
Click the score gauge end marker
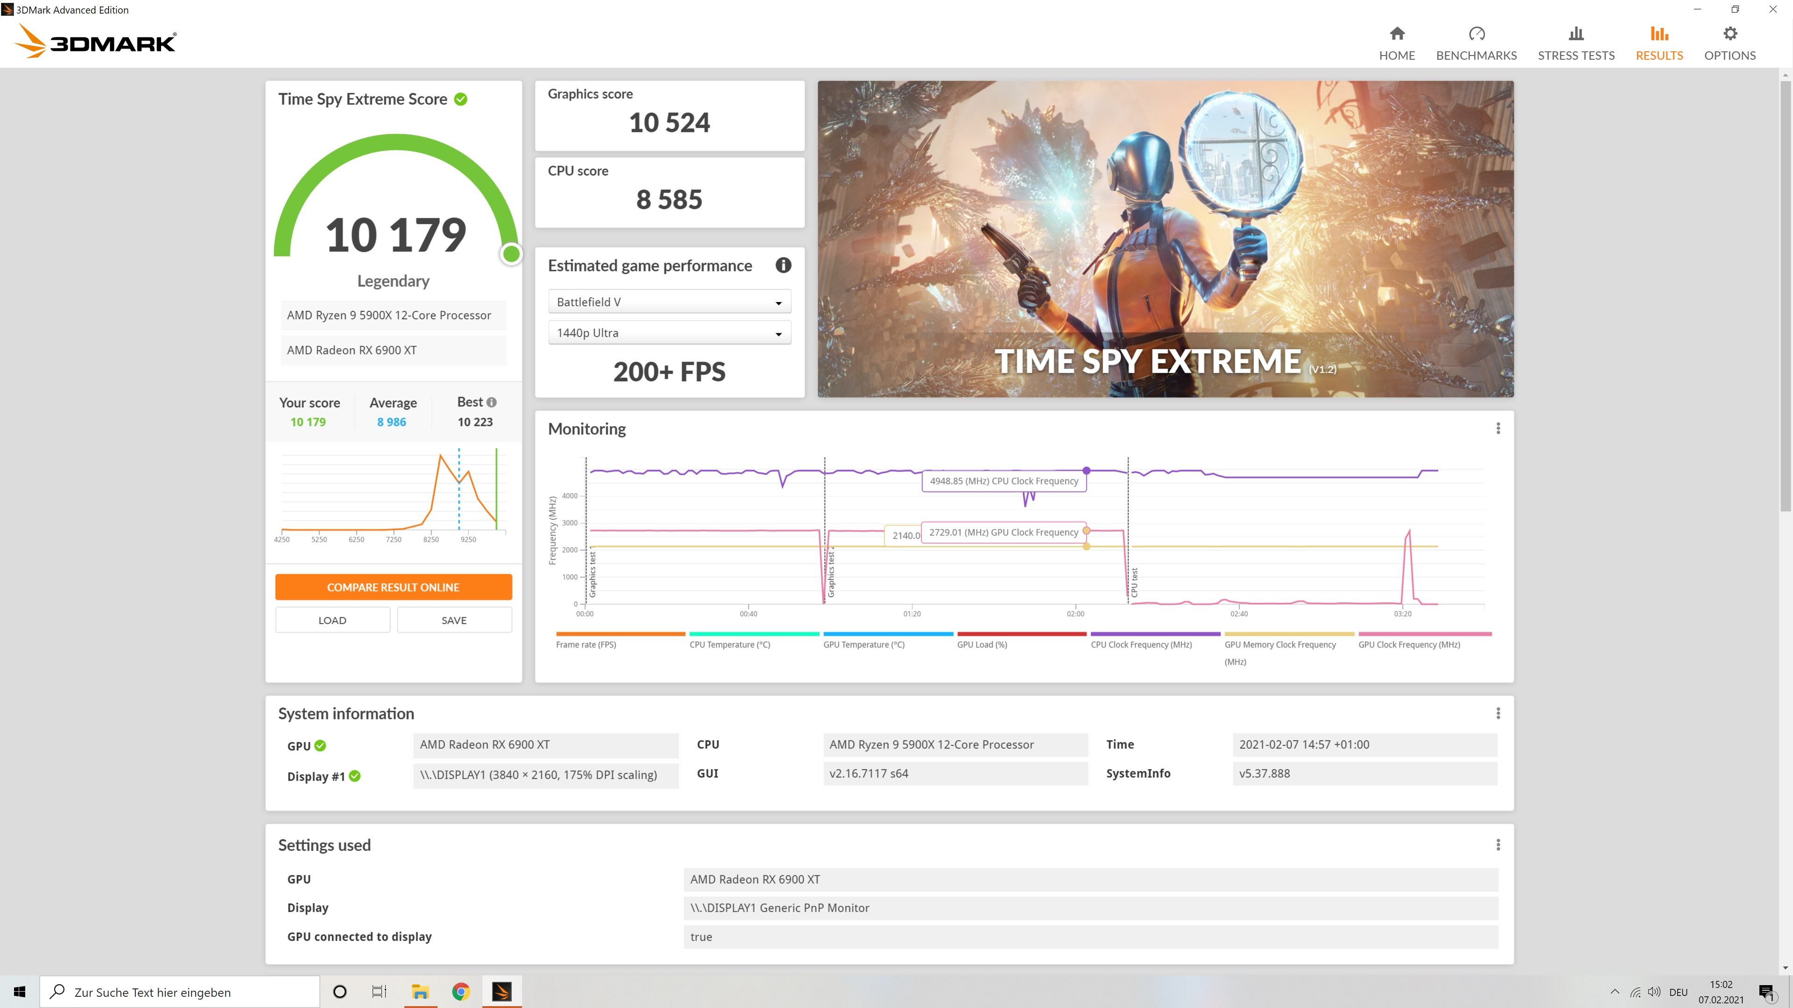[x=512, y=254]
